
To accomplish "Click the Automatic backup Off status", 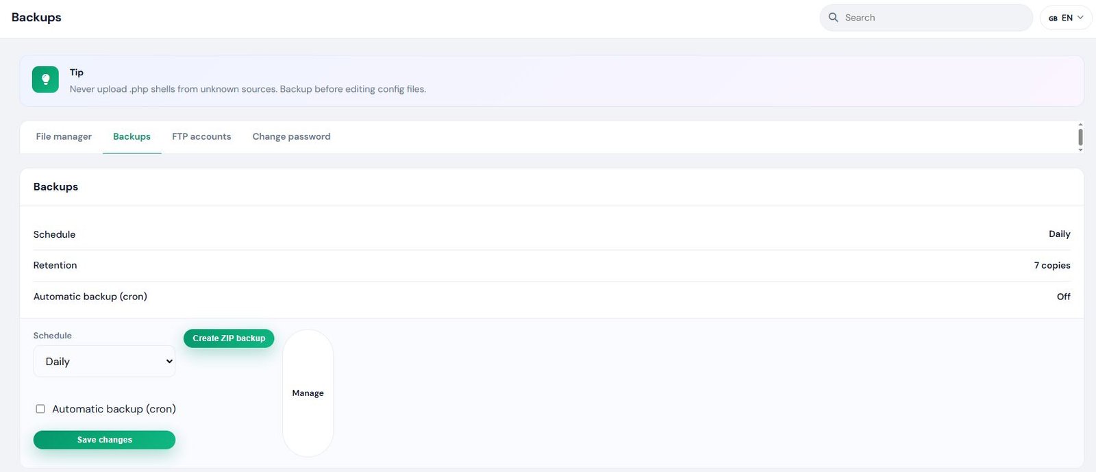I will click(x=1063, y=297).
